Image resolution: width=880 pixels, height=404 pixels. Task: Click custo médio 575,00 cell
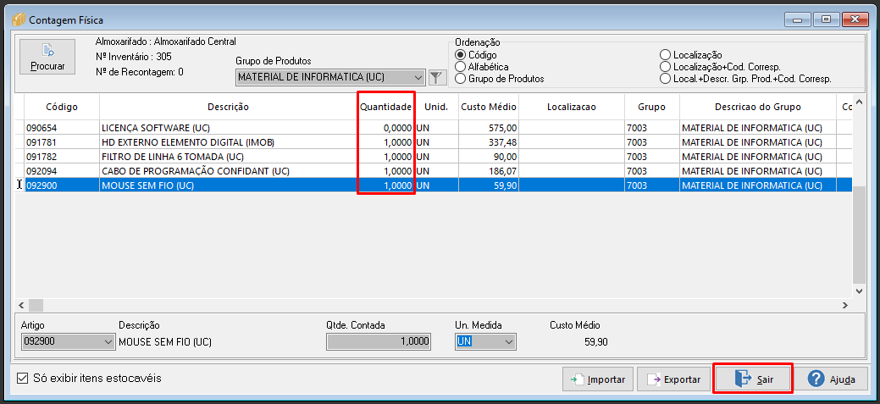(489, 128)
